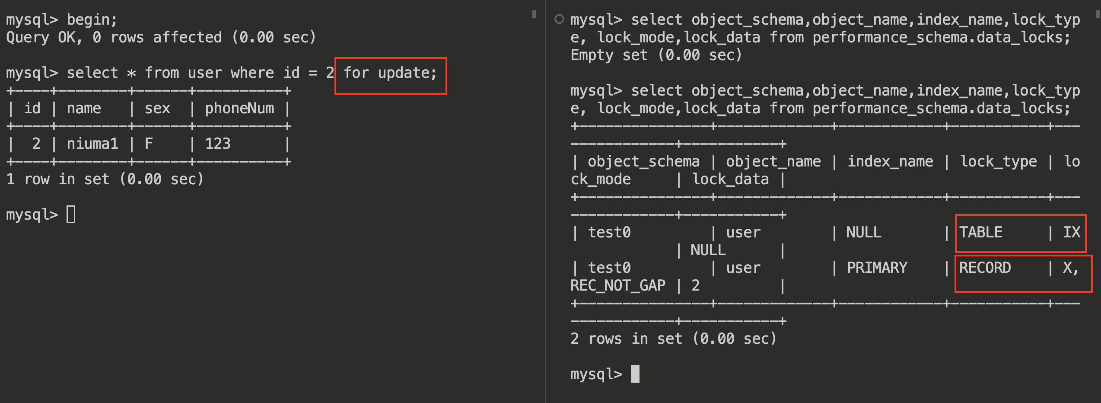Viewport: 1101px width, 403px height.
Task: Click the highlighted TABLE lock type cell
Action: 980,233
